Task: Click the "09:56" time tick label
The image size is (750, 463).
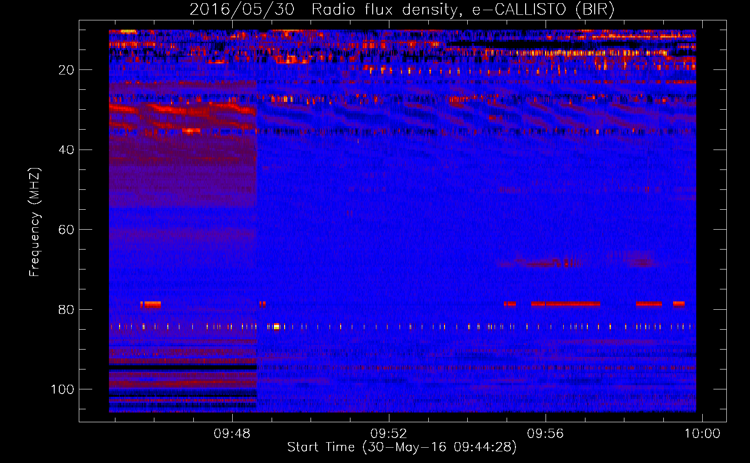Action: 546,434
